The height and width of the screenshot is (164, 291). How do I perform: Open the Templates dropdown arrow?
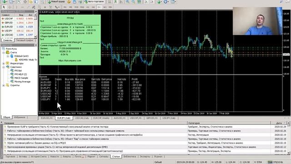click(x=176, y=2)
